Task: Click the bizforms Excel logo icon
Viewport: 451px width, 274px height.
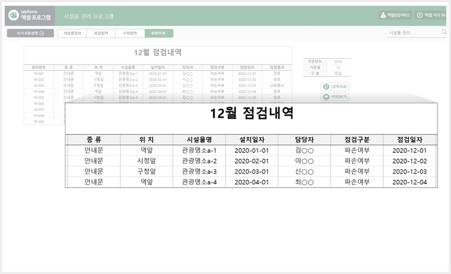Action: click(x=14, y=15)
